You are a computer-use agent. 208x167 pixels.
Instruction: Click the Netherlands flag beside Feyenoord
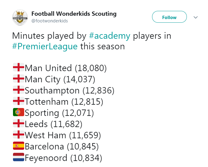coord(18,157)
